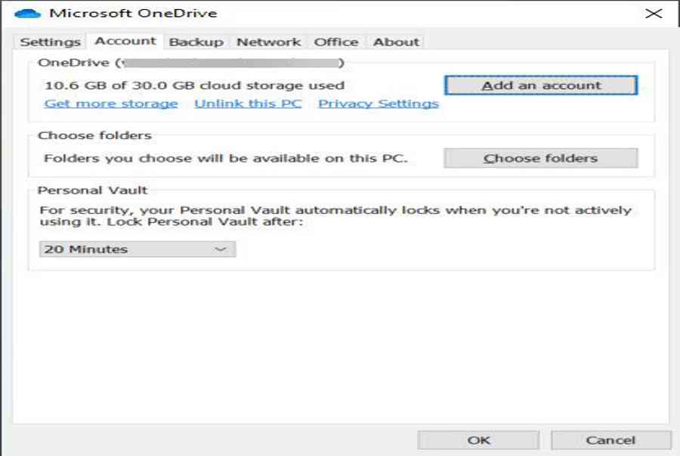680x456 pixels.
Task: Click the Unlink this PC link
Action: coord(248,104)
